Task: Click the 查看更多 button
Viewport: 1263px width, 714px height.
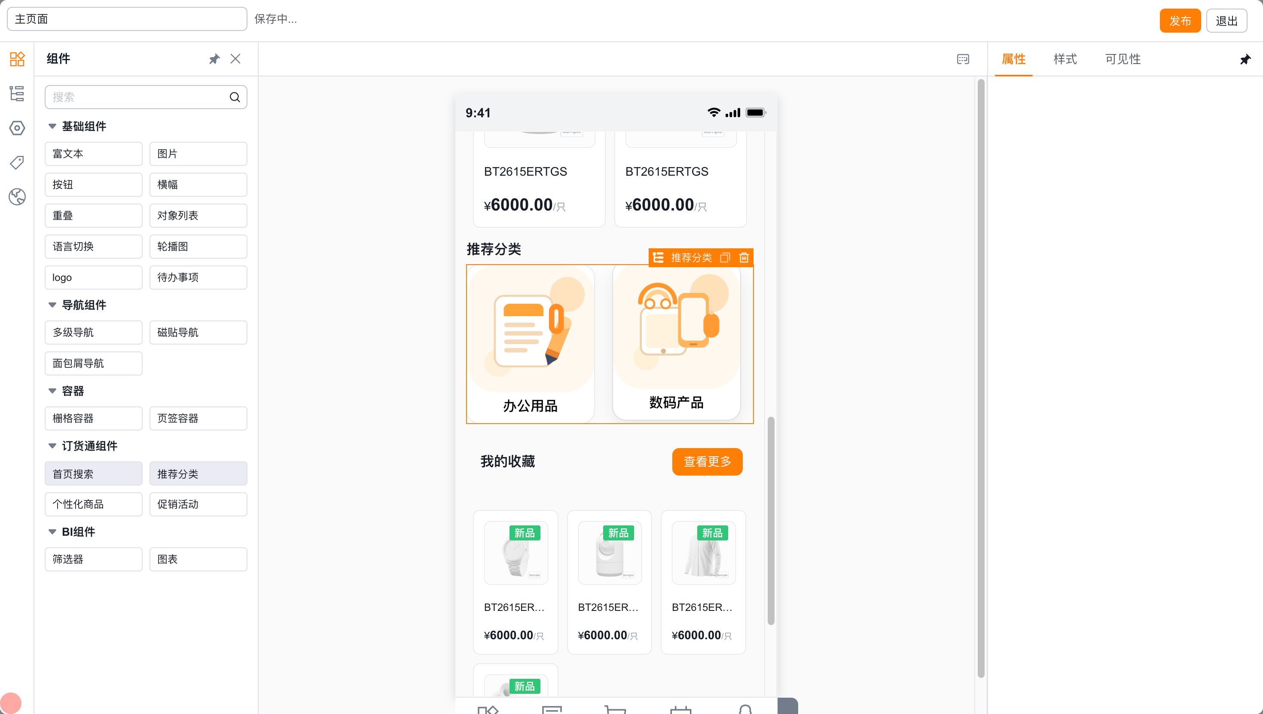Action: pyautogui.click(x=707, y=461)
